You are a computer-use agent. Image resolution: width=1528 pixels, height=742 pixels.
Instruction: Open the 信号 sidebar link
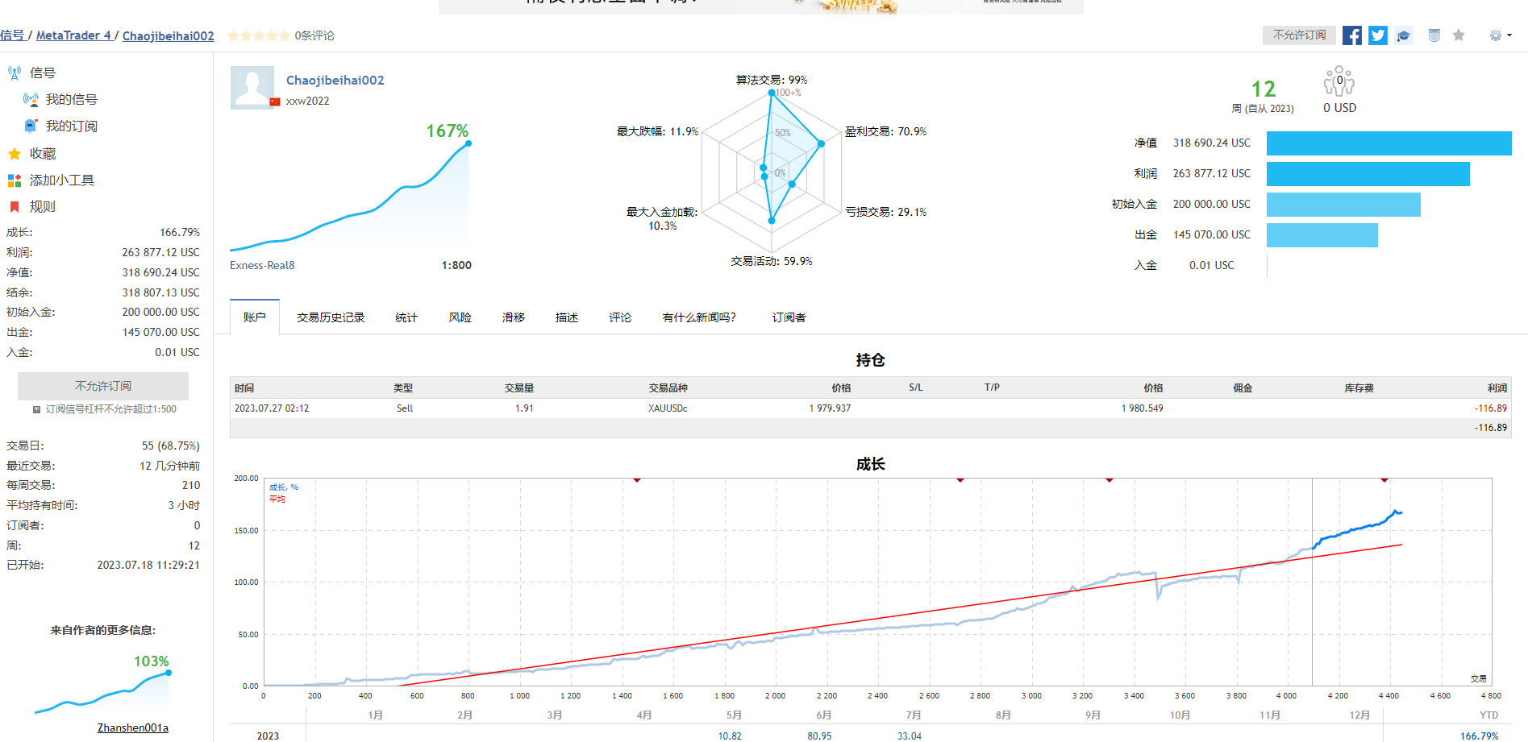pyautogui.click(x=43, y=73)
